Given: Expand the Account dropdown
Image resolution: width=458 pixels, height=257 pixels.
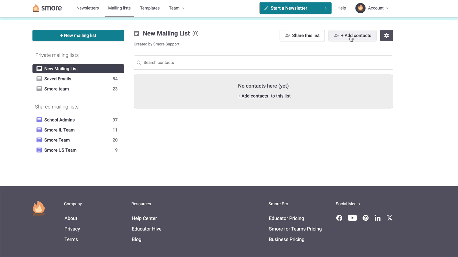Looking at the screenshot, I should [378, 8].
